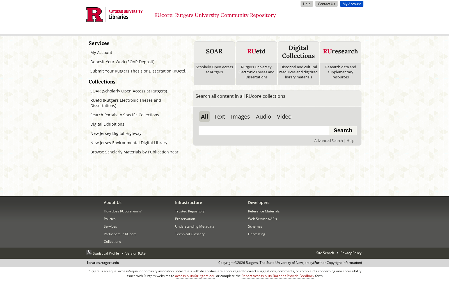Click the Rutgers University Libraries logo

point(114,15)
